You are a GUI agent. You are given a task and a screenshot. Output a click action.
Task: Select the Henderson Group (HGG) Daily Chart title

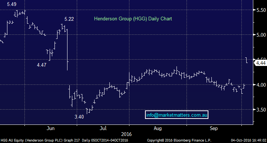[x=133, y=19]
